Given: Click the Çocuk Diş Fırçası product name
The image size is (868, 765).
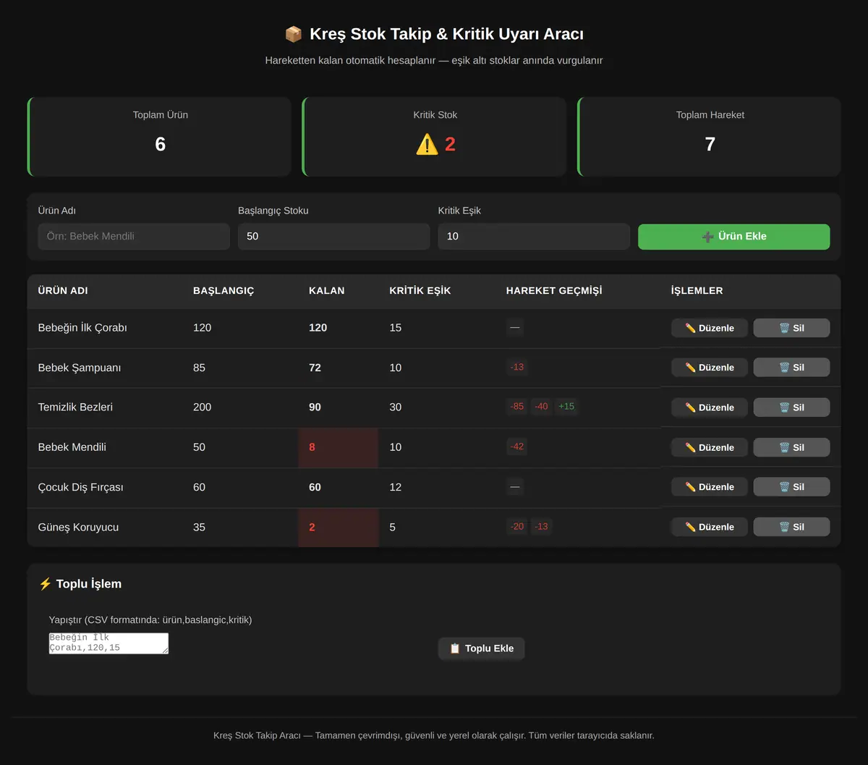Looking at the screenshot, I should pos(81,488).
